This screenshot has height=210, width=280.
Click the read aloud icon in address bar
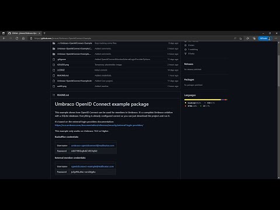tap(235, 38)
